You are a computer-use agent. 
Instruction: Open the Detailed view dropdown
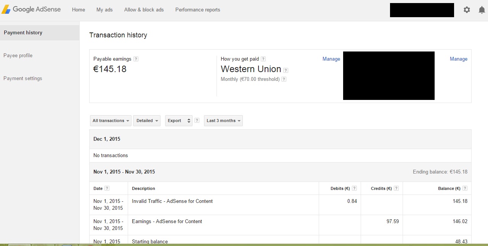pos(147,121)
